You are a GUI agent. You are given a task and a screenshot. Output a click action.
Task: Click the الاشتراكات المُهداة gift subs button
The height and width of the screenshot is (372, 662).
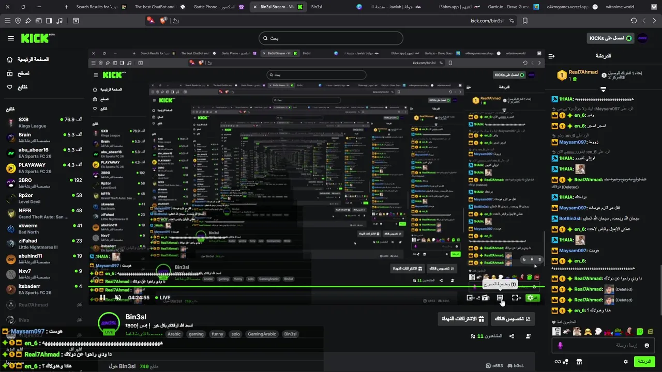click(463, 319)
